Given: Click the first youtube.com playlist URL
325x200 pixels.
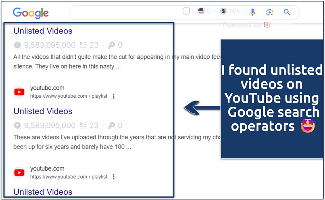Looking at the screenshot, I should click(69, 96).
